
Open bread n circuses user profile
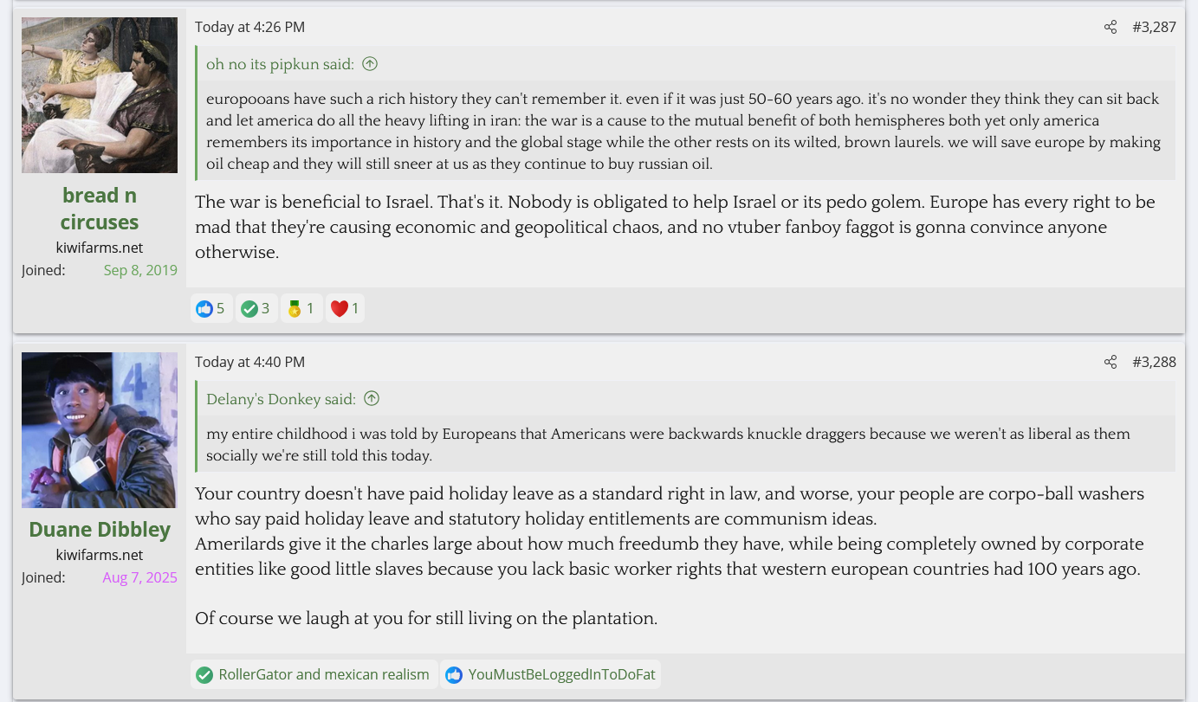click(100, 209)
